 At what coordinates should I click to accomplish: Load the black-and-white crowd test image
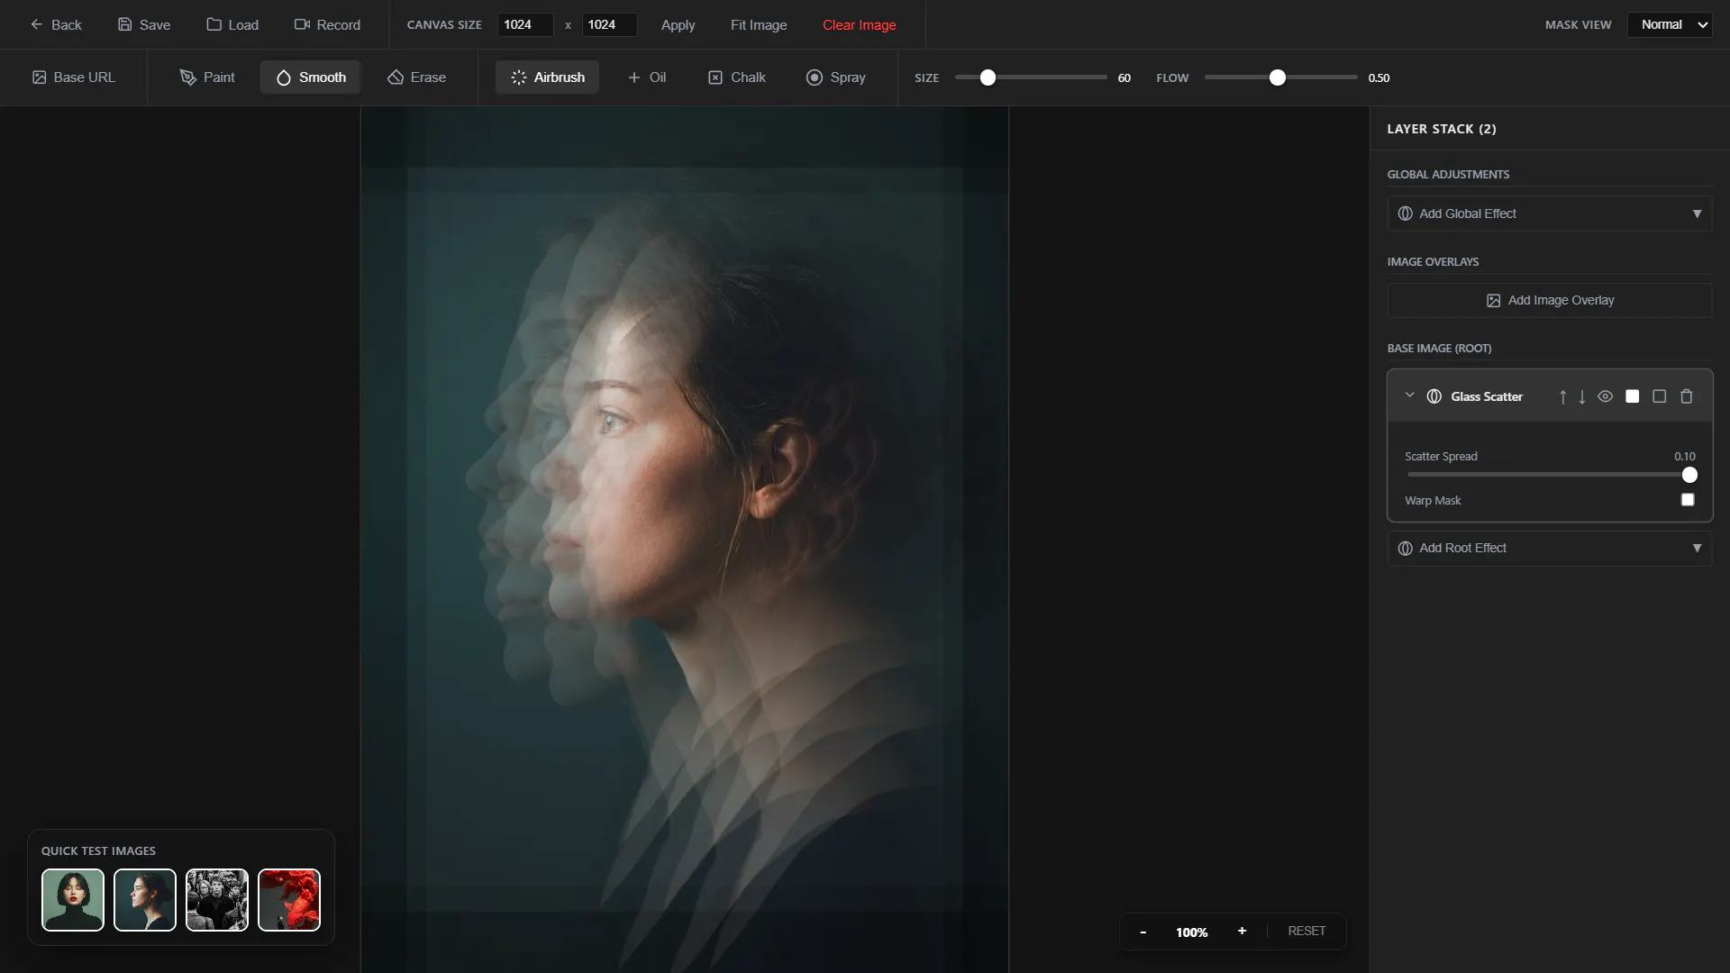pos(217,899)
